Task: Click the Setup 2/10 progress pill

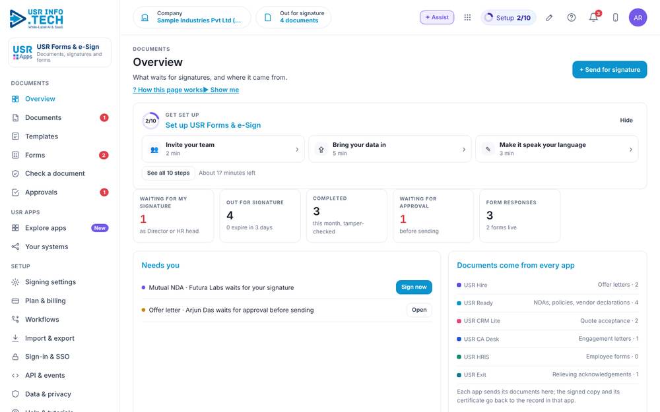Action: pos(508,18)
